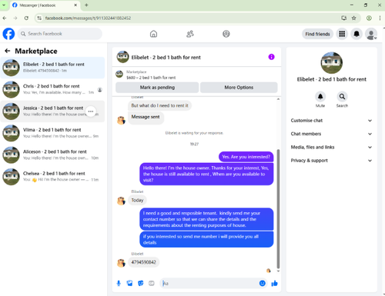
Task: Attach a photo file icon
Action: [x=129, y=283]
